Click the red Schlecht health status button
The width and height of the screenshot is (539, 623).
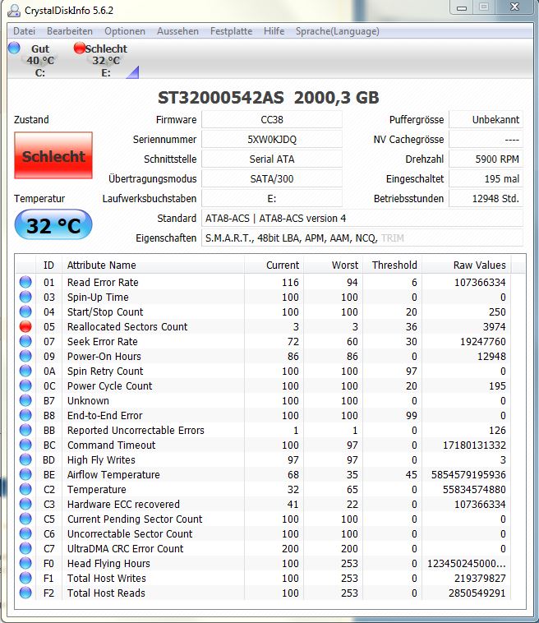[x=53, y=155]
